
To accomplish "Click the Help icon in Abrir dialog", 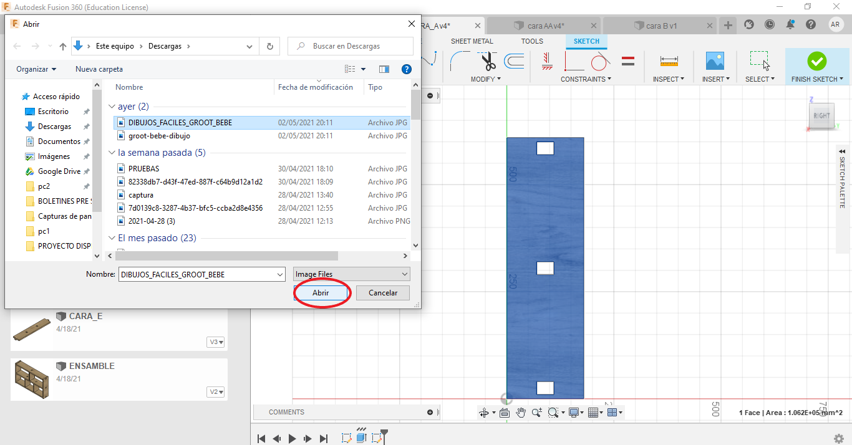I will 407,69.
